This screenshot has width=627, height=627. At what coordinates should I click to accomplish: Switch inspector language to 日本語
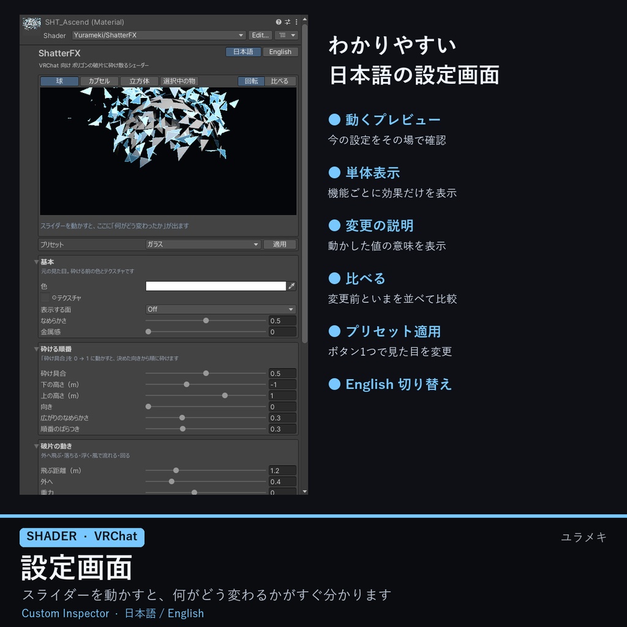[243, 51]
